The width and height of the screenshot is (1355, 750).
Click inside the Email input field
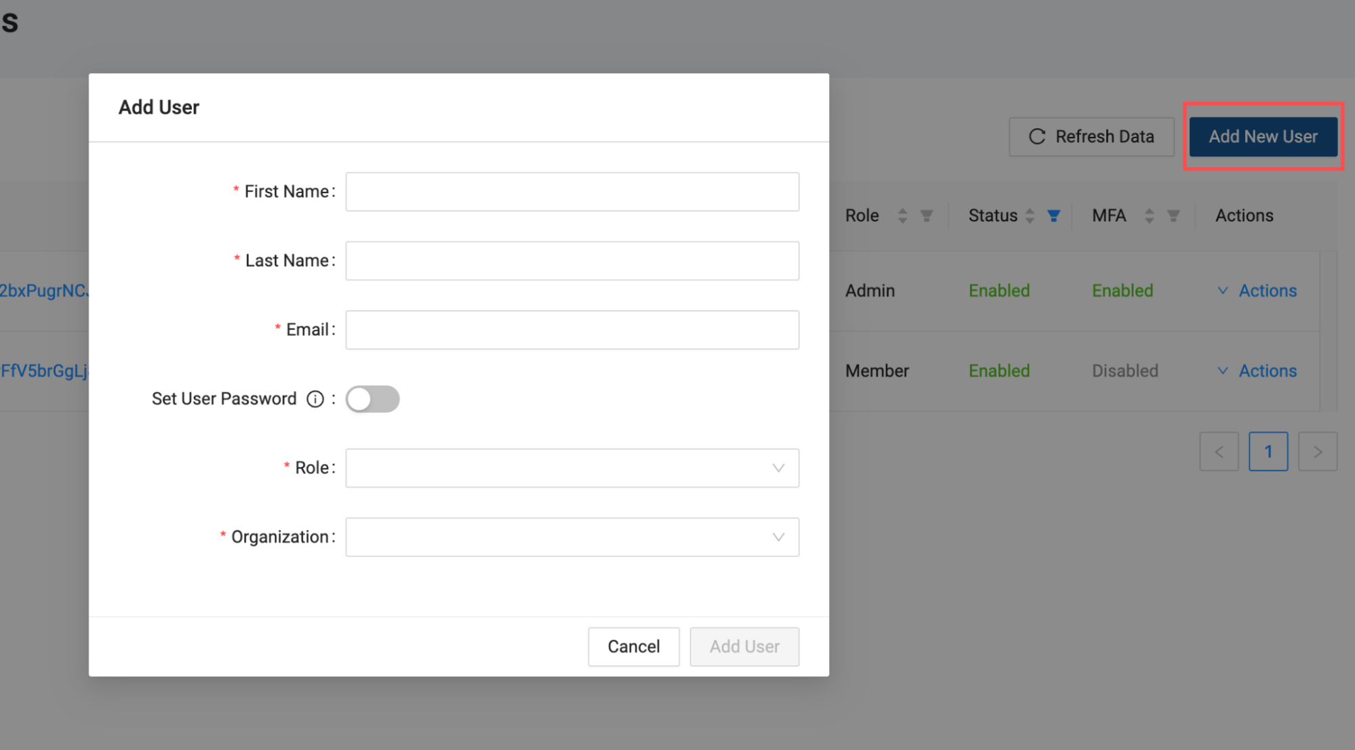coord(571,329)
